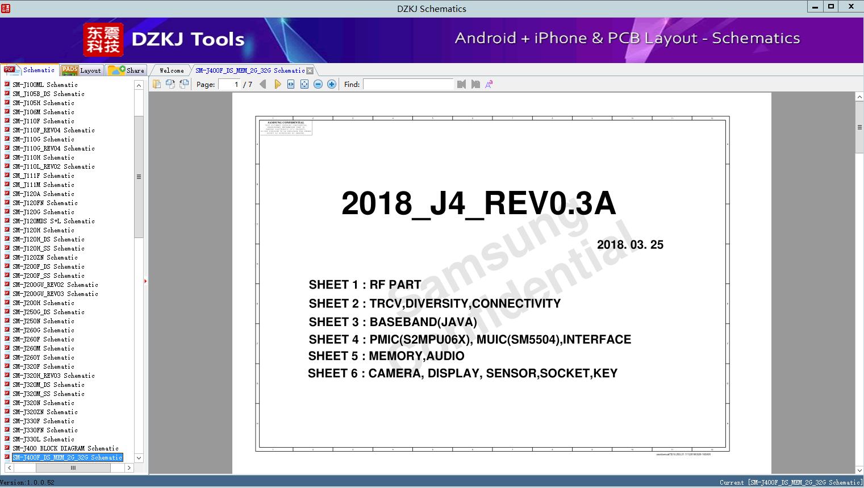864x488 pixels.
Task: Select SM-J320ZN Schematic entry
Action: click(x=45, y=412)
